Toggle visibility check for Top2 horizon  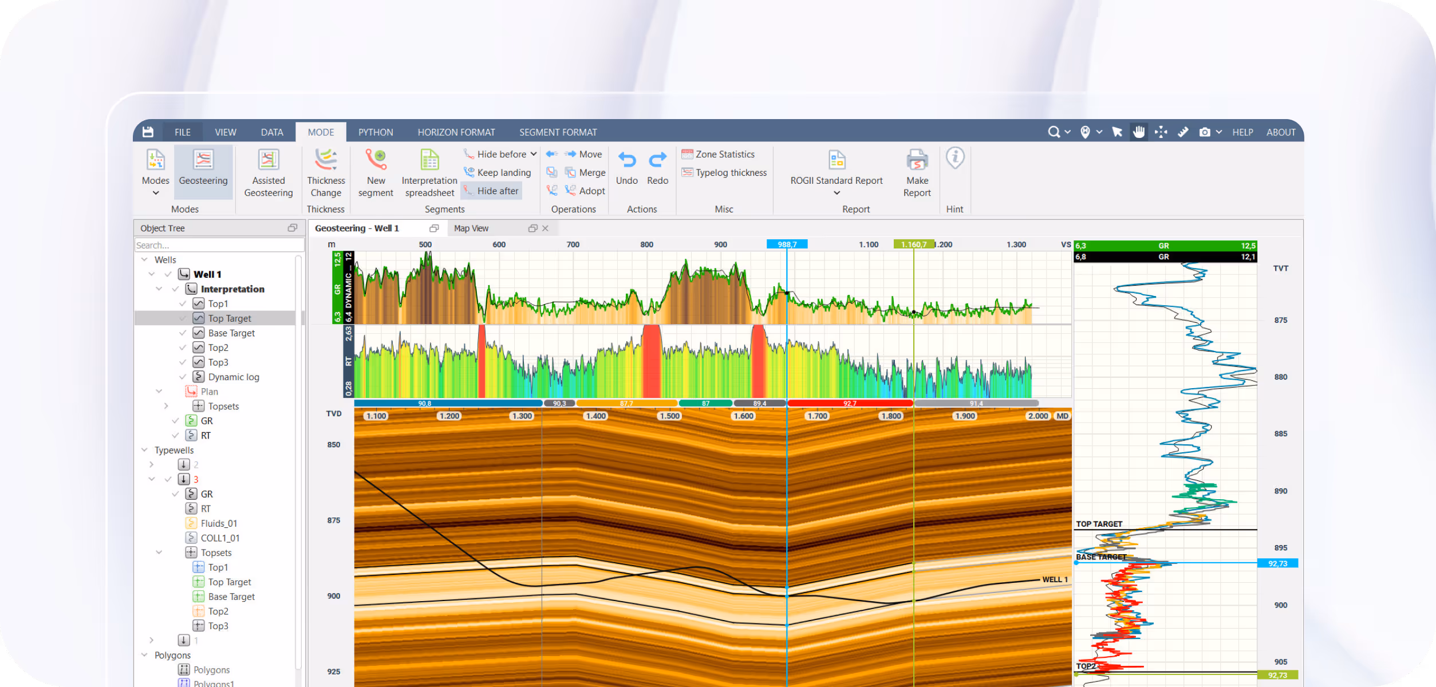183,348
